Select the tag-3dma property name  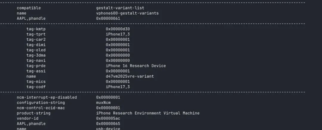pyautogui.click(x=36, y=55)
